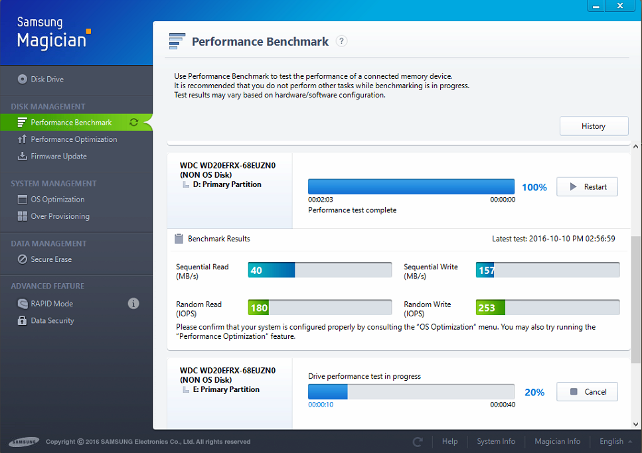Click the Sequential Read 40 result bar

tap(320, 270)
